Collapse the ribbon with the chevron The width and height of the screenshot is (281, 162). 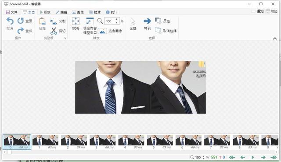(275, 39)
